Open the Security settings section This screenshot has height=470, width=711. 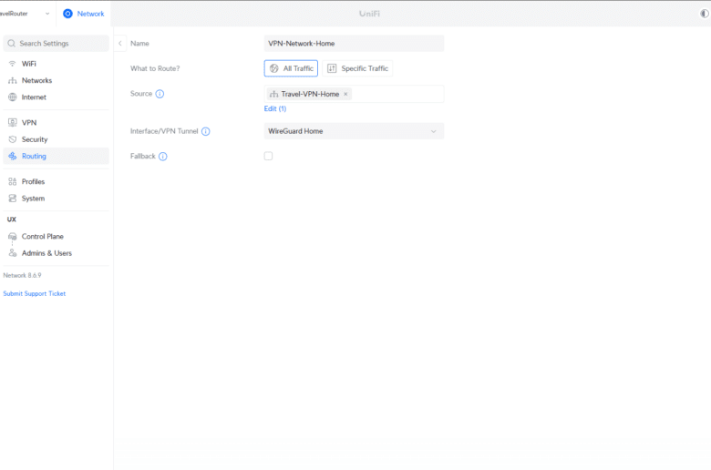pyautogui.click(x=56, y=139)
